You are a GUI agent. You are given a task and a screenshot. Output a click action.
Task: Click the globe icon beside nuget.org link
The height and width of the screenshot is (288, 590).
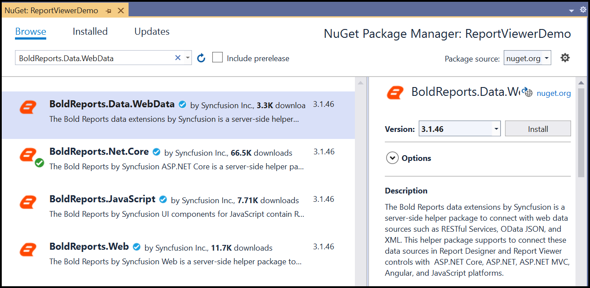[x=527, y=92]
